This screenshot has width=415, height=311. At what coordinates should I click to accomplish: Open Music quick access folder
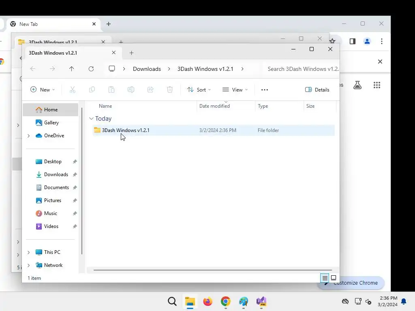click(51, 213)
